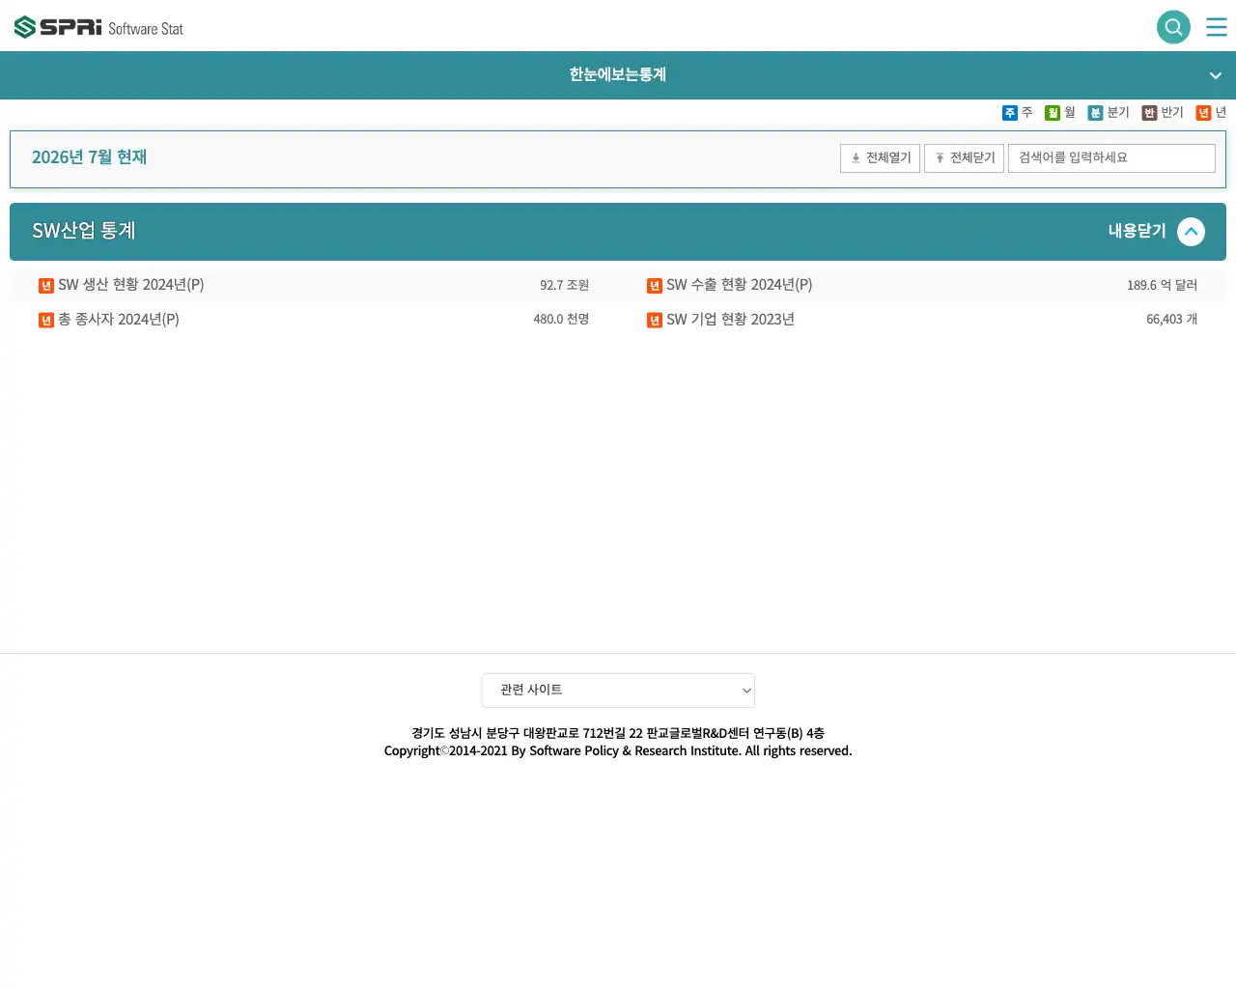The image size is (1236, 989).
Task: Open the hamburger menu icon
Action: [x=1217, y=27]
